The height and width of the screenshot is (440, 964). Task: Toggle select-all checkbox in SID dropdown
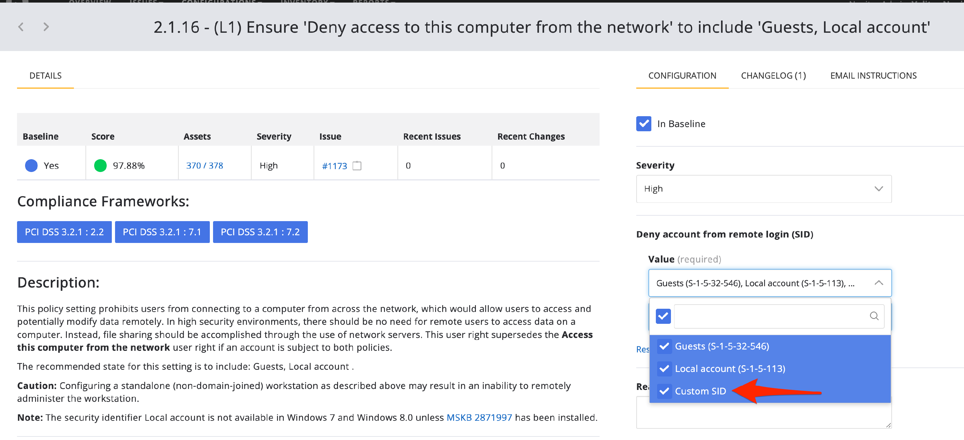tap(663, 316)
